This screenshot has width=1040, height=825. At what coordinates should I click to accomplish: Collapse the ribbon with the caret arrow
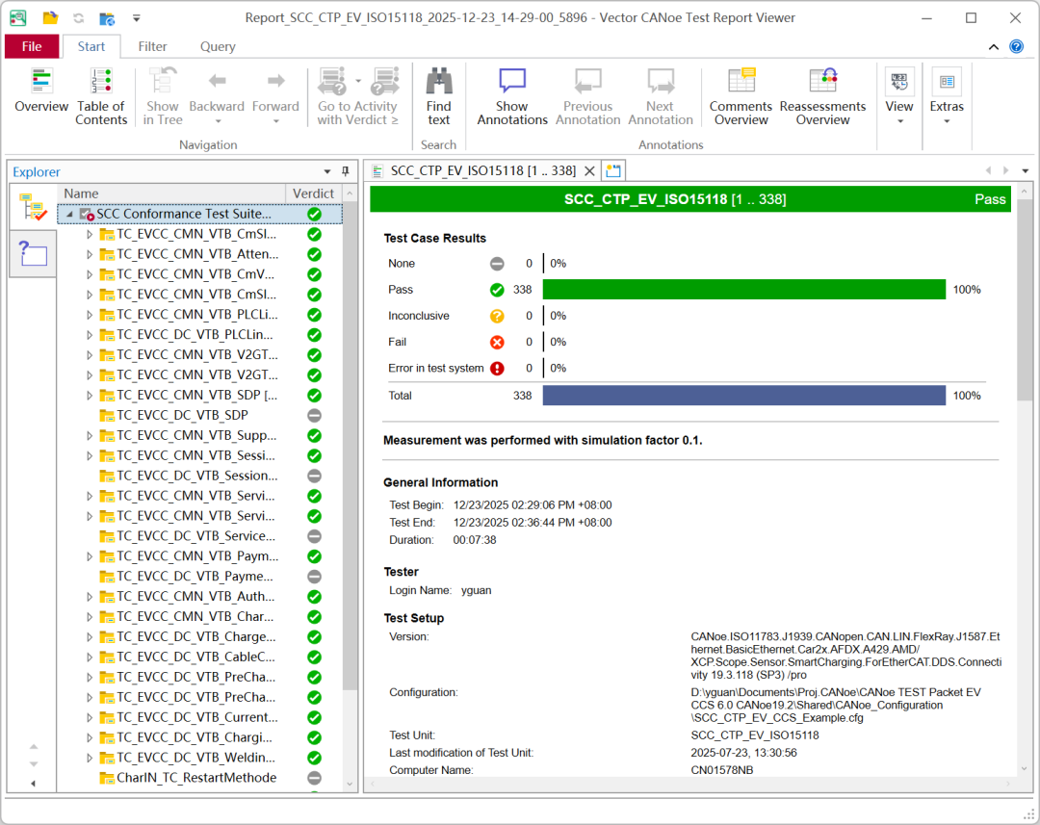pos(994,47)
